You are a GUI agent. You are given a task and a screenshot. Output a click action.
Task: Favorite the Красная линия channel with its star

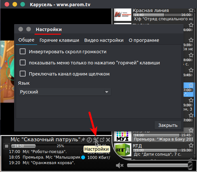(191, 10)
